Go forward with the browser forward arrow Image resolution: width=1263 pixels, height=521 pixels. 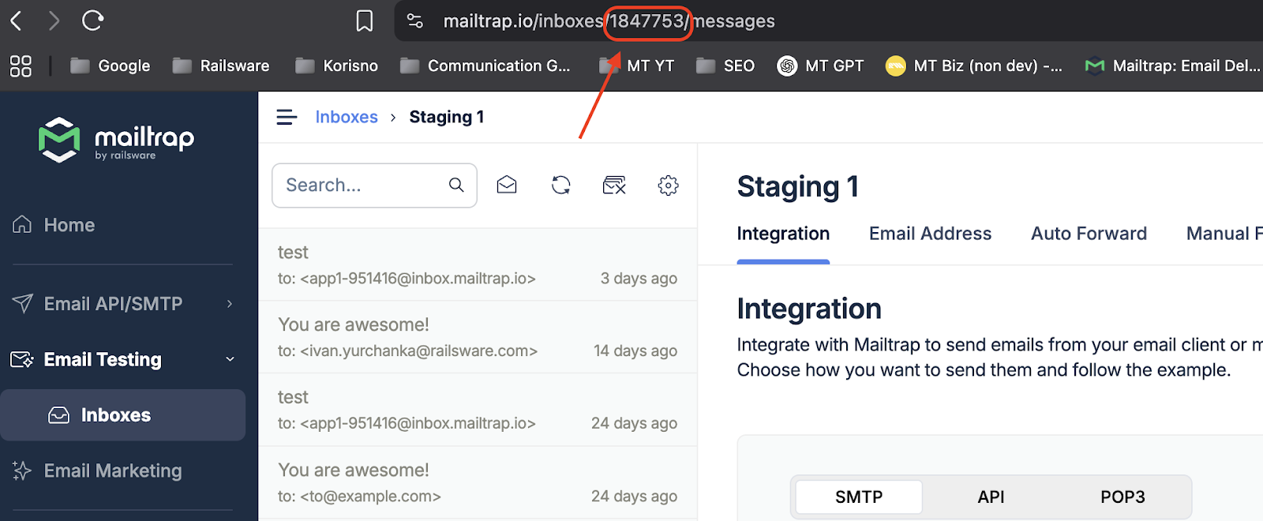53,21
